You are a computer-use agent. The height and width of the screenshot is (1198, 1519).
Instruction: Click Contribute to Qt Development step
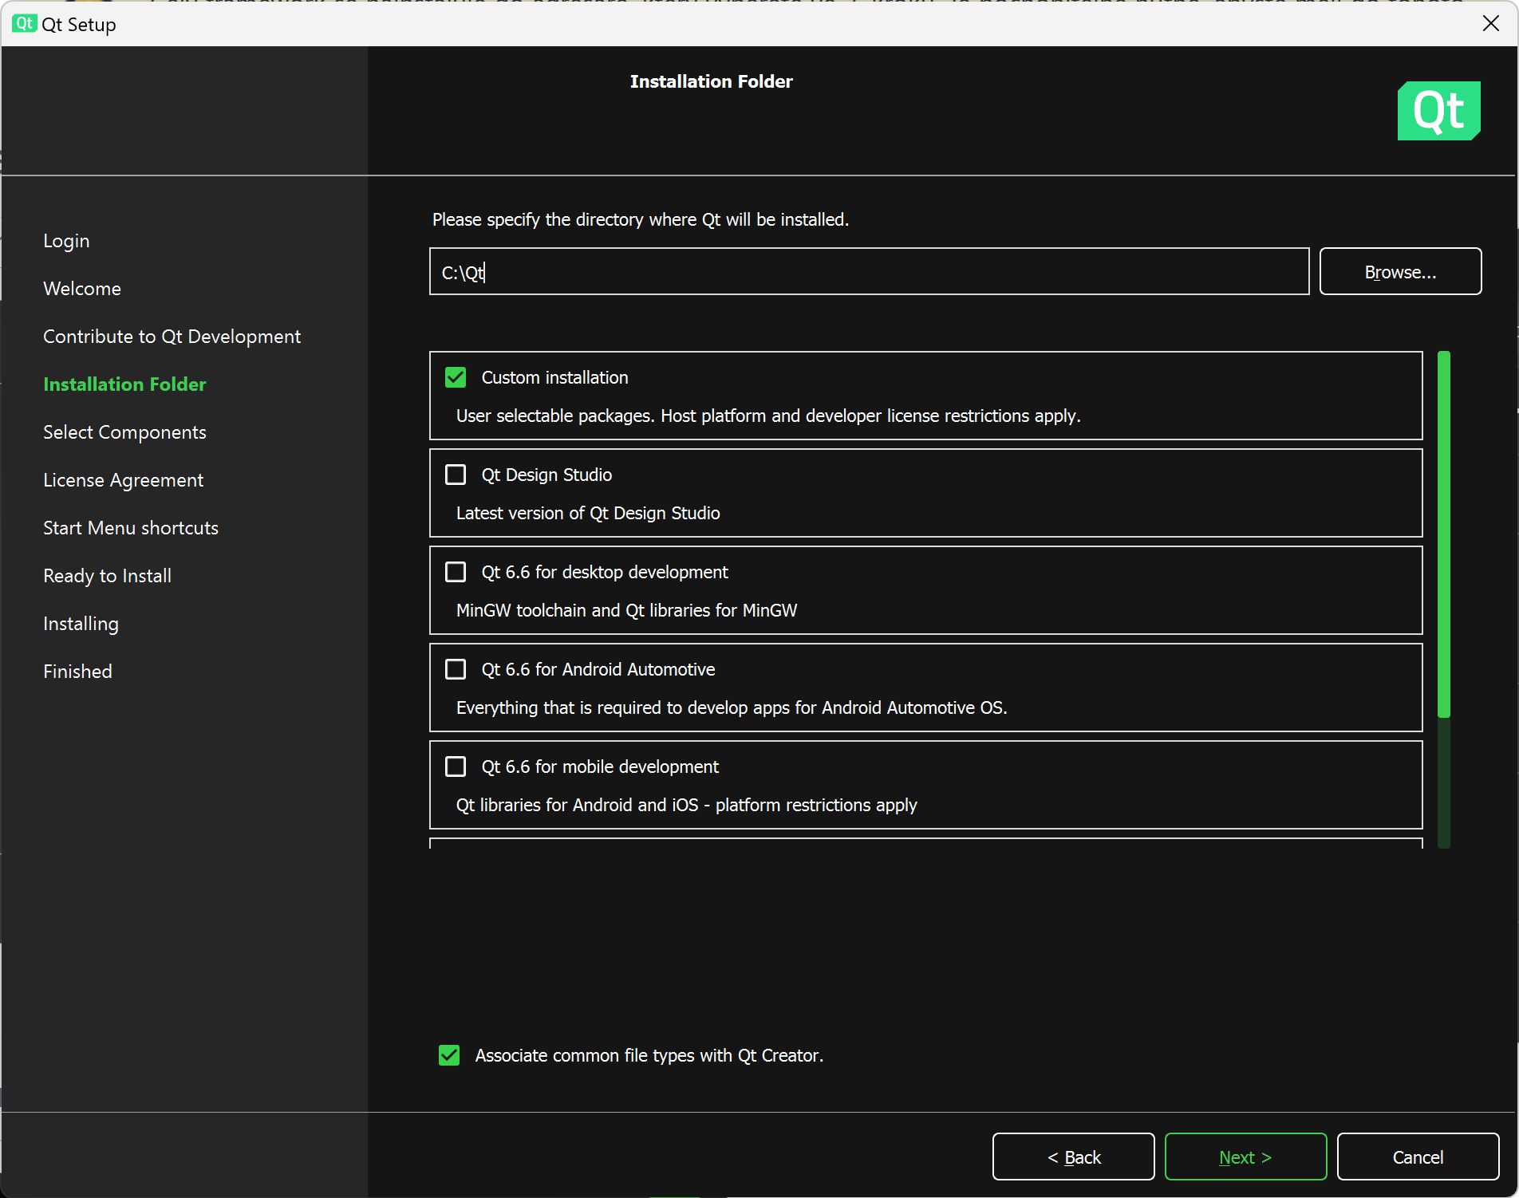tap(172, 337)
